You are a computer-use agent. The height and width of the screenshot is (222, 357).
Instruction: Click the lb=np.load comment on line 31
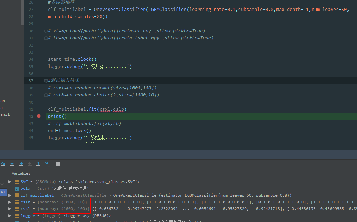[x=131, y=38]
